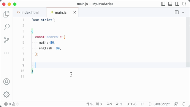This screenshot has height=107, width=190.
Task: Click line number 5 in the gutter
Action: click(23, 43)
